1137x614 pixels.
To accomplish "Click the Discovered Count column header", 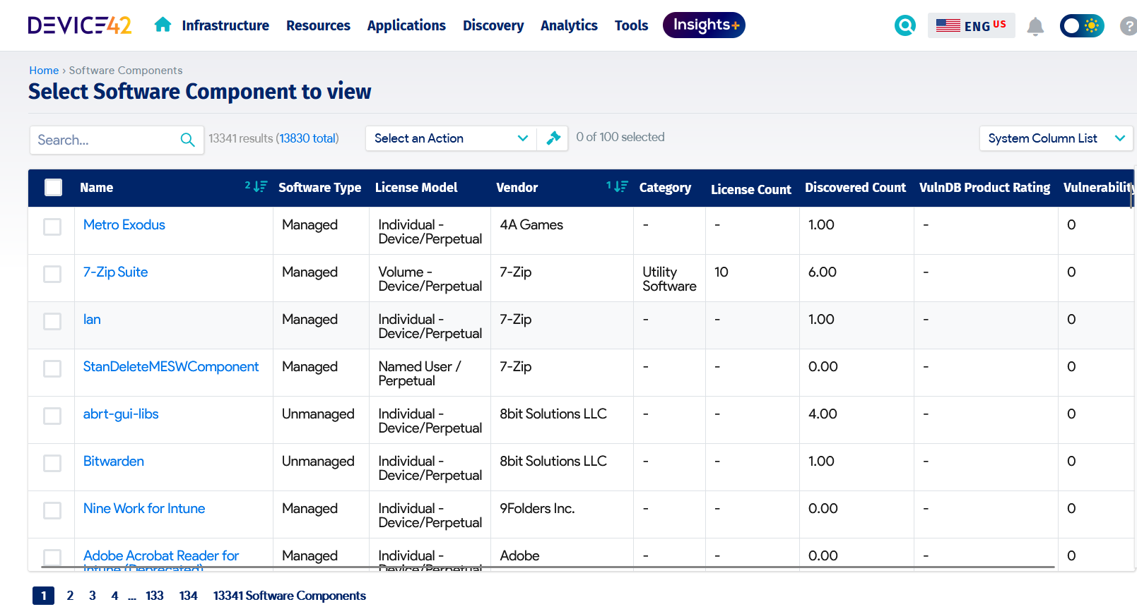I will tap(855, 187).
